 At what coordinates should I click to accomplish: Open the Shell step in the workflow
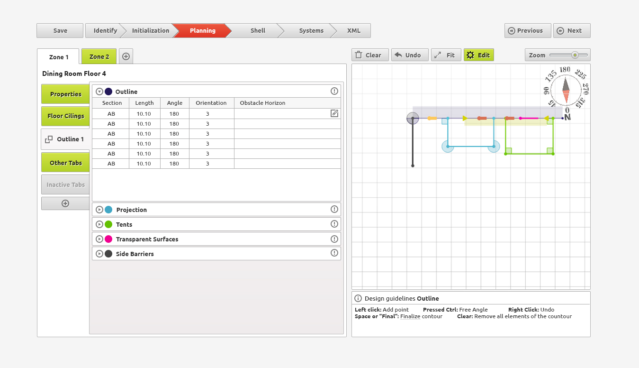coord(258,30)
